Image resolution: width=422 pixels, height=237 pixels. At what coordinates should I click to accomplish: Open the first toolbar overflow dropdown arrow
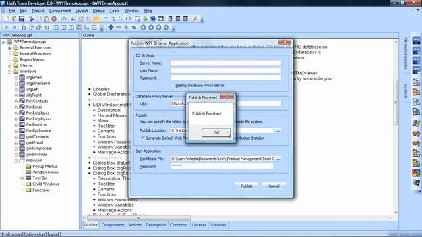[x=202, y=20]
